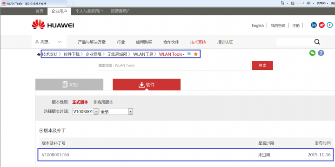Click the 注销 logout link
The image size is (335, 167).
pos(296,26)
